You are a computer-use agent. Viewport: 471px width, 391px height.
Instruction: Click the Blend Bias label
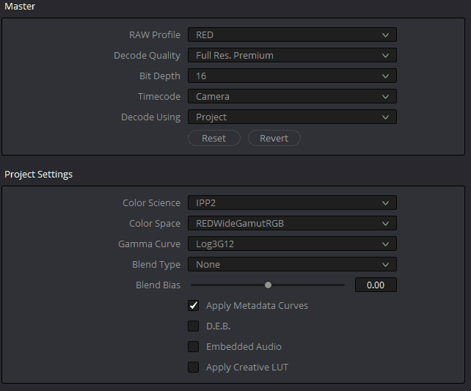click(158, 285)
